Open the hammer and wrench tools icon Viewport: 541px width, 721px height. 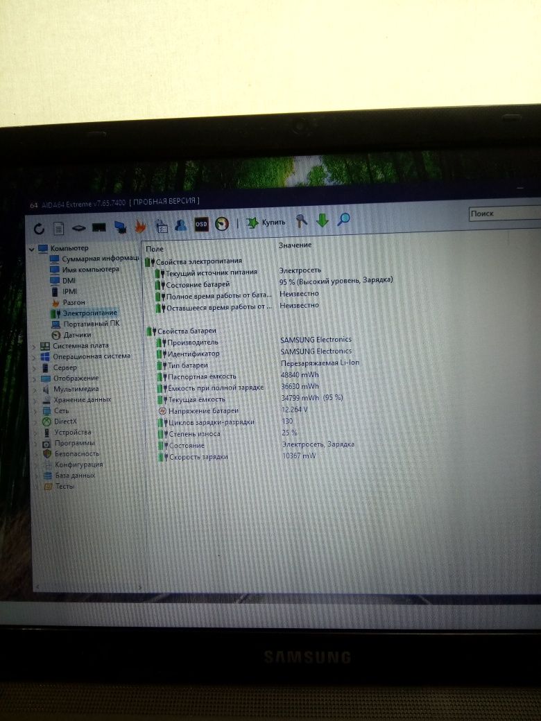(301, 220)
